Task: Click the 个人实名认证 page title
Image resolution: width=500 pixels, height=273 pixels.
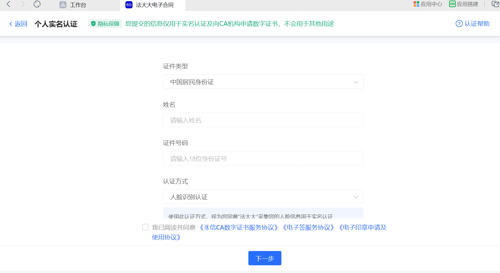Action: (56, 24)
